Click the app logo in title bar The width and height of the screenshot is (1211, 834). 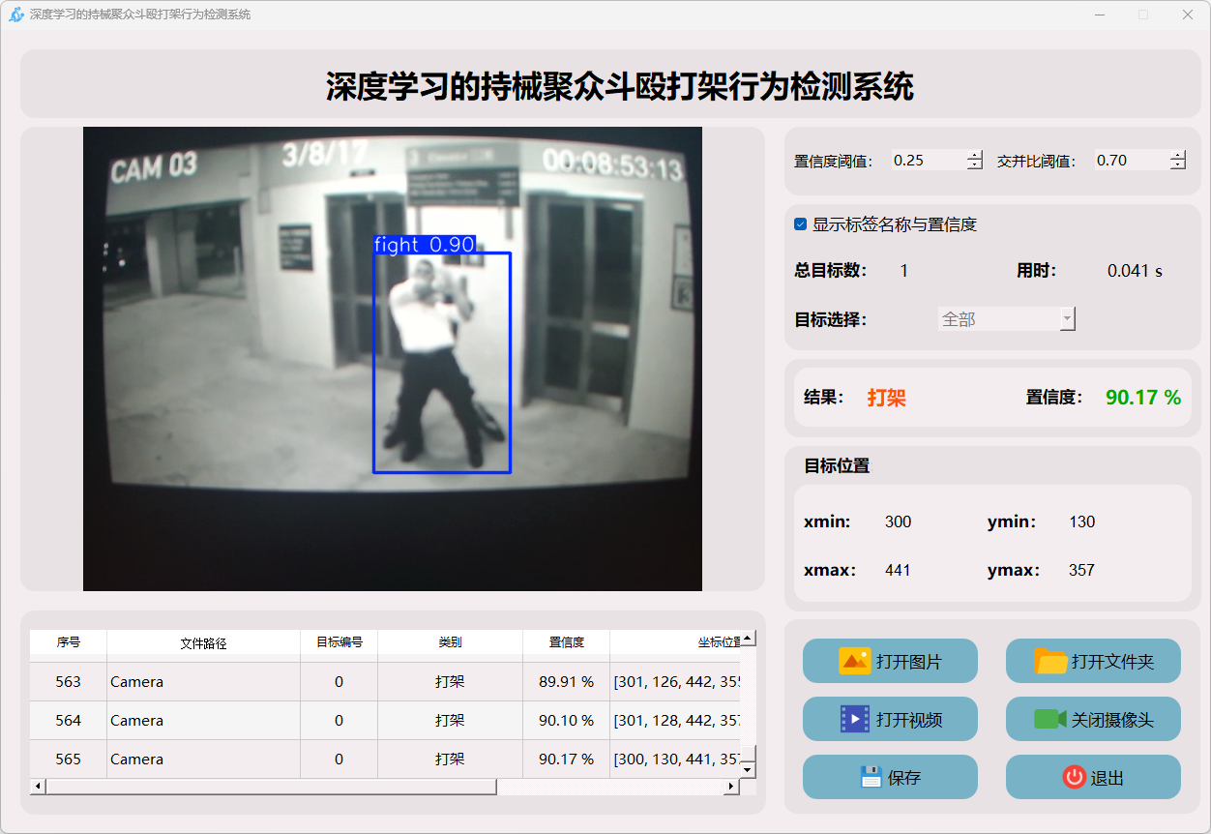coord(15,15)
